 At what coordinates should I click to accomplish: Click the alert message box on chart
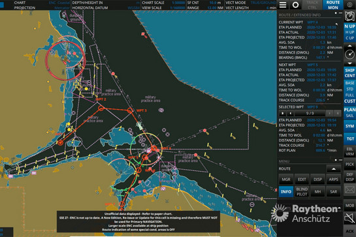click(x=138, y=222)
